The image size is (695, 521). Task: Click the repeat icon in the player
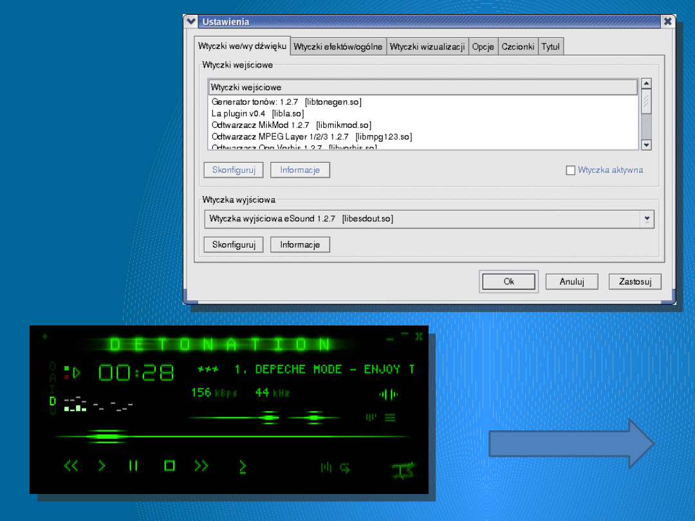click(346, 468)
